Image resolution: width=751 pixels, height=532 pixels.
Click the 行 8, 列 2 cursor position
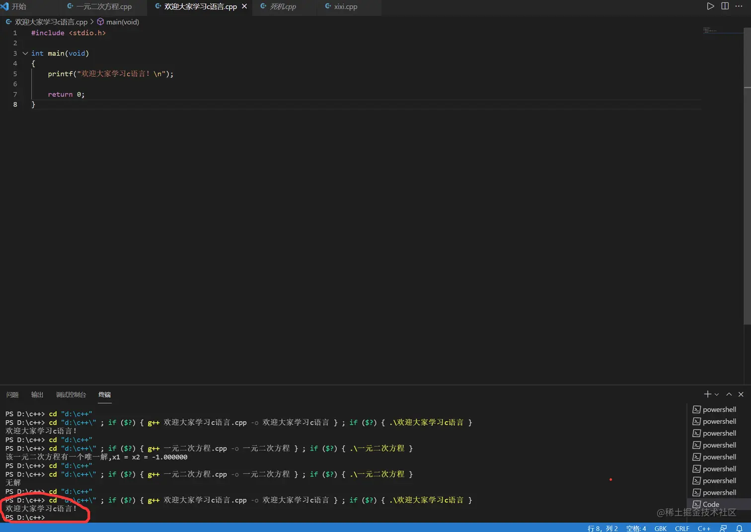tap(602, 529)
